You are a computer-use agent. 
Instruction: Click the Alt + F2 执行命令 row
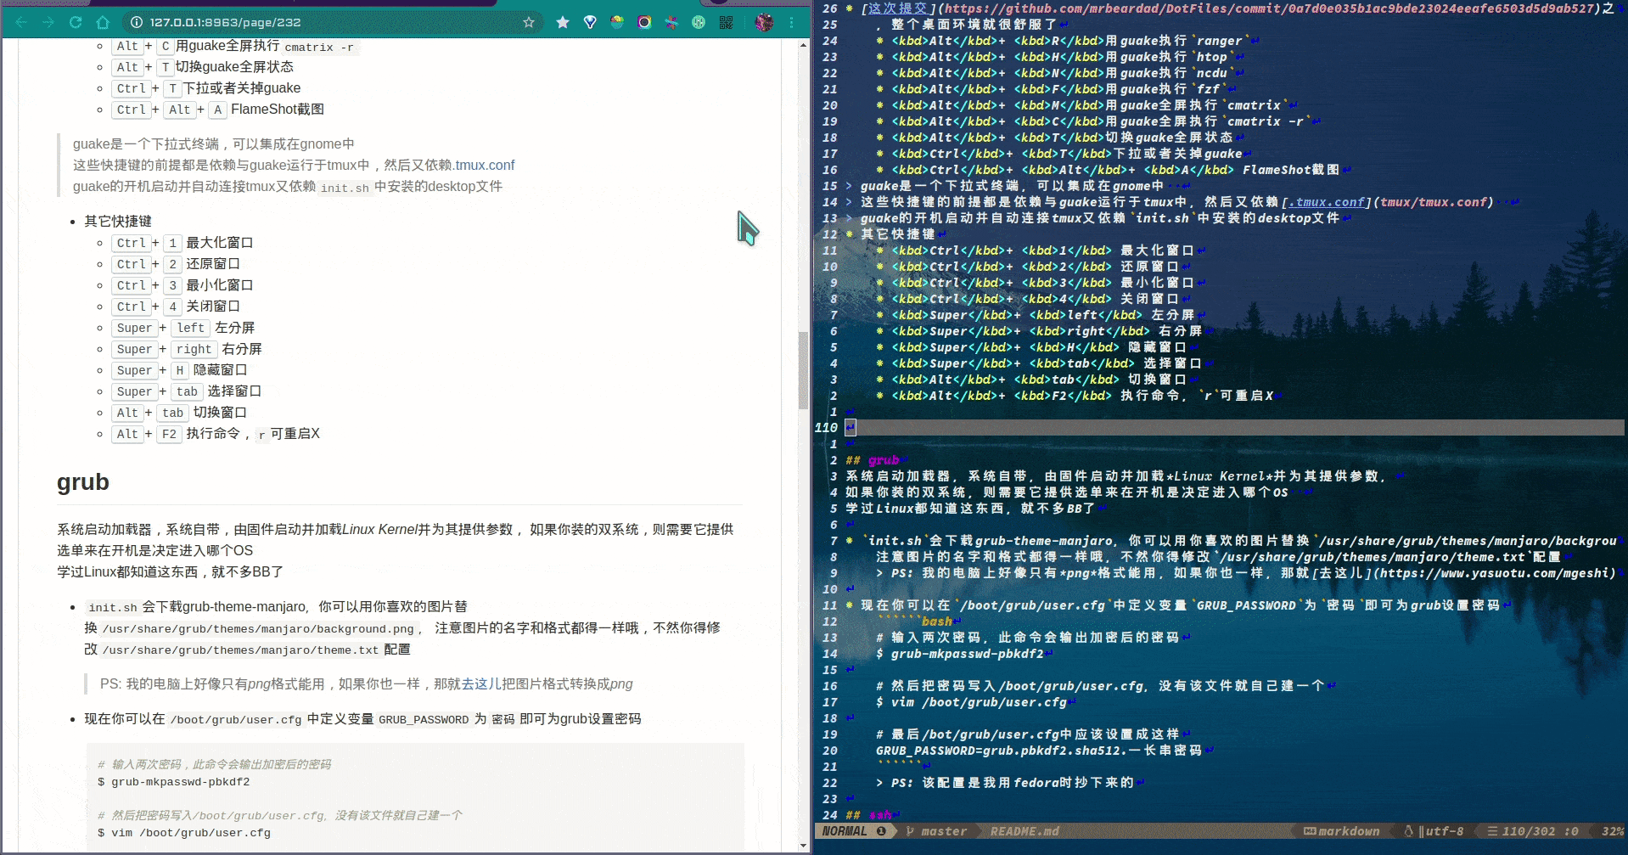tap(216, 434)
